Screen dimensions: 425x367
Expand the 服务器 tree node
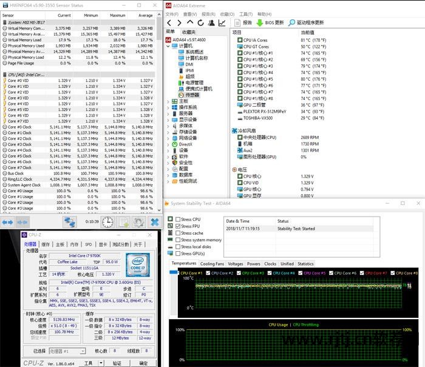[x=168, y=114]
